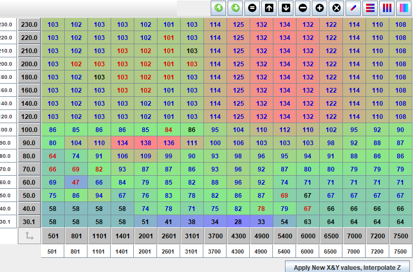Click Apply New X&Y values, Interpolate Z

[x=347, y=267]
